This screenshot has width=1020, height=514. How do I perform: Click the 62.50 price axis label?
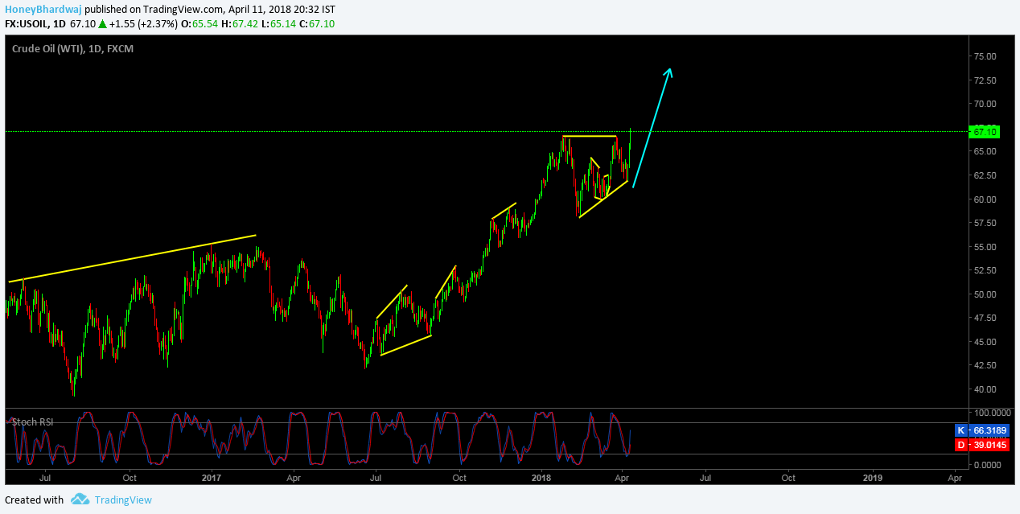[985, 175]
